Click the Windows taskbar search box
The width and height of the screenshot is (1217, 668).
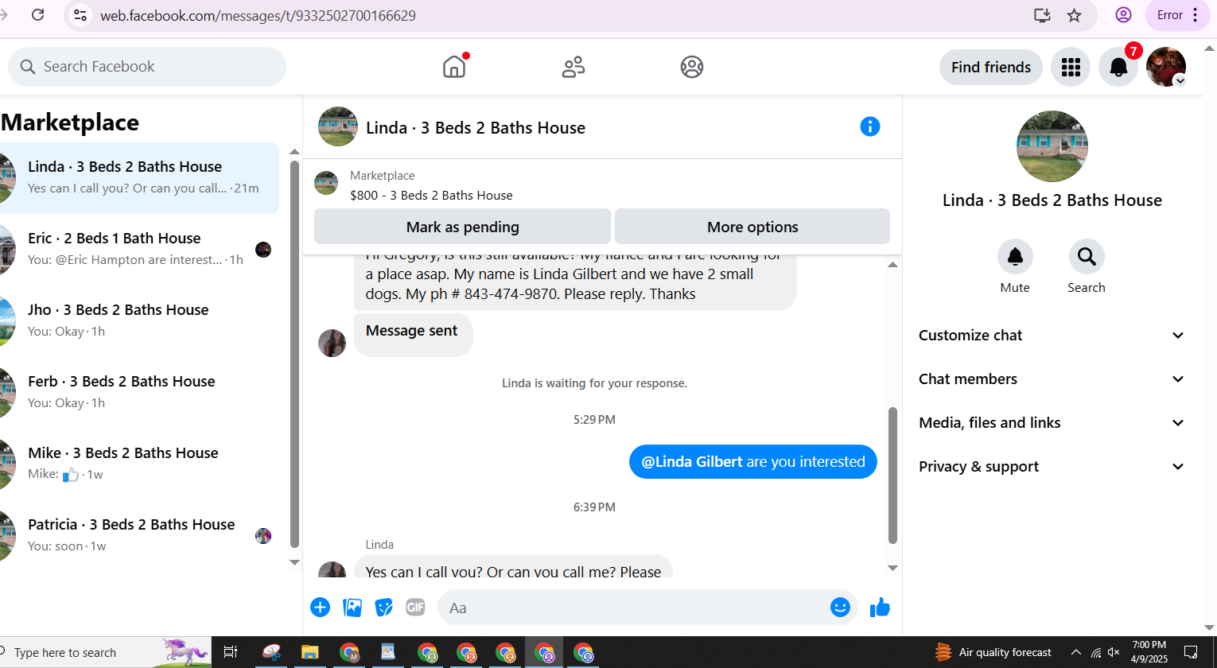105,653
